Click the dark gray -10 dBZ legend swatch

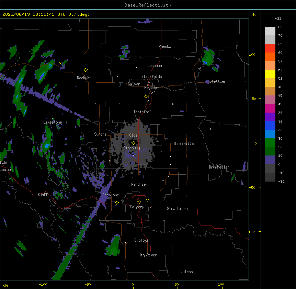[270, 177]
